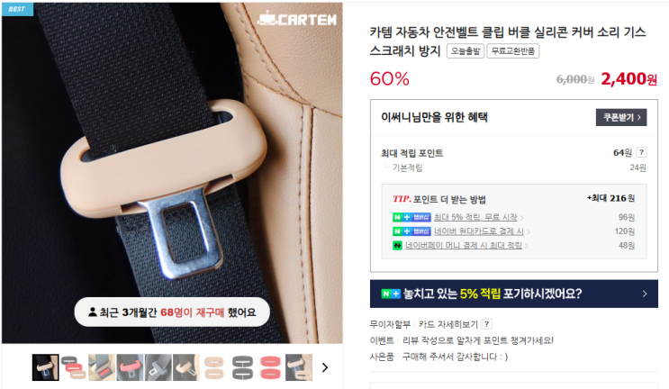This screenshot has width=669, height=389.
Task: Open 쿠폰받기 coupon button
Action: point(621,117)
